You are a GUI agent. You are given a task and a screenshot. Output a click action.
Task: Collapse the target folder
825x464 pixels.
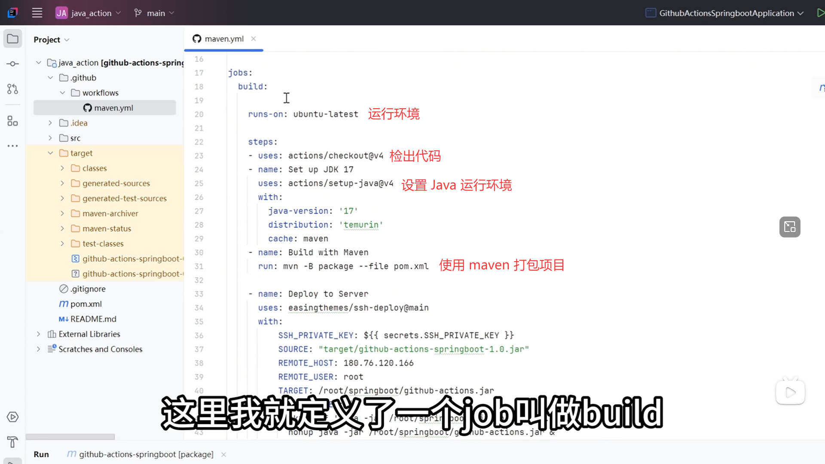50,153
